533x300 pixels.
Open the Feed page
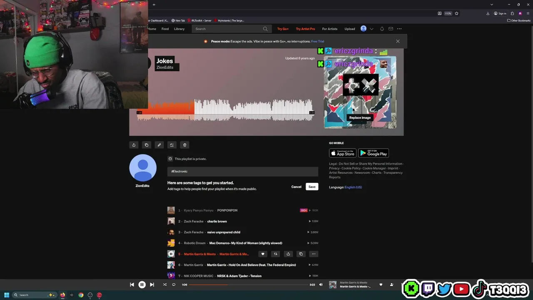(165, 29)
